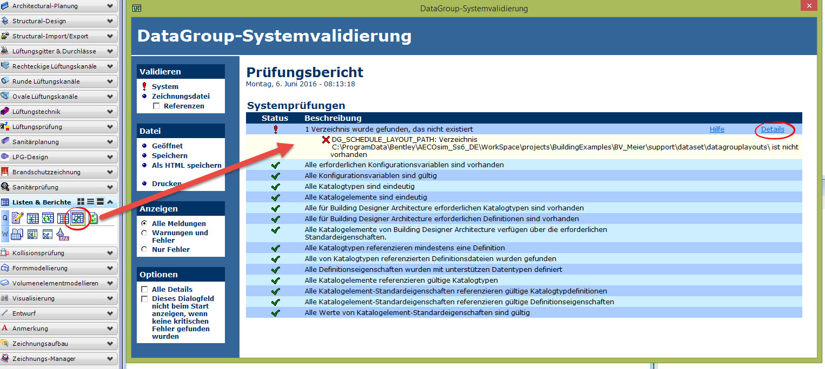Image resolution: width=825 pixels, height=369 pixels.
Task: Validate the System under Validieren
Action: click(165, 86)
